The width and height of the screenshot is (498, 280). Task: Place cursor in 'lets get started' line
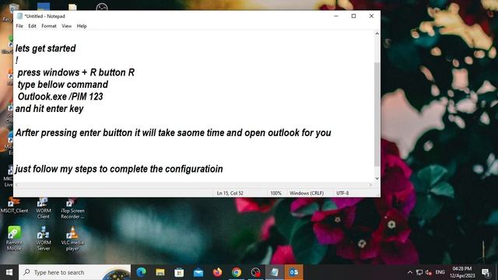[45, 48]
